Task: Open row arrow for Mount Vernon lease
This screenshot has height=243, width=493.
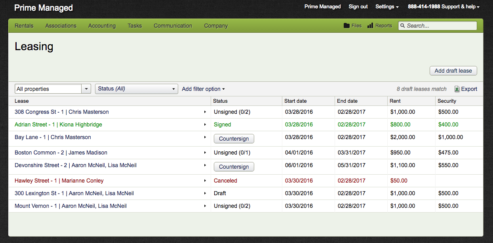Action: (205, 206)
